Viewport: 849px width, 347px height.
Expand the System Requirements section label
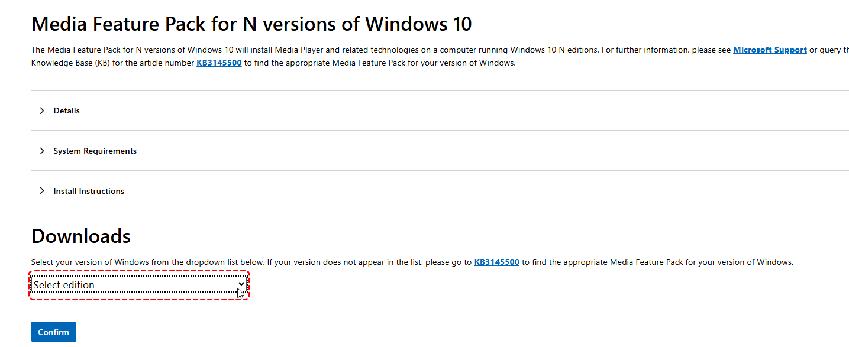tap(95, 151)
